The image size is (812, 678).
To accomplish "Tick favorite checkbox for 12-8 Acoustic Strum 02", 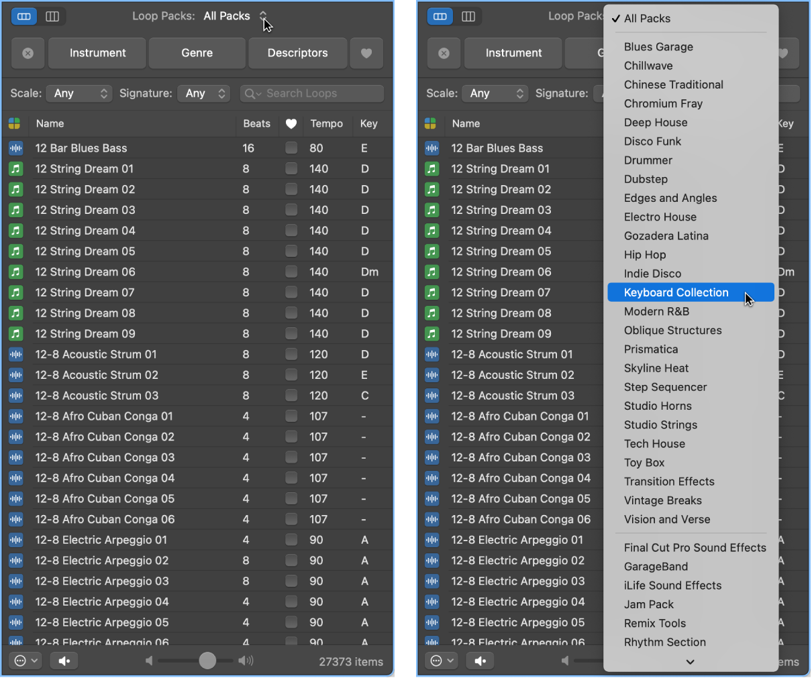I will pyautogui.click(x=291, y=376).
